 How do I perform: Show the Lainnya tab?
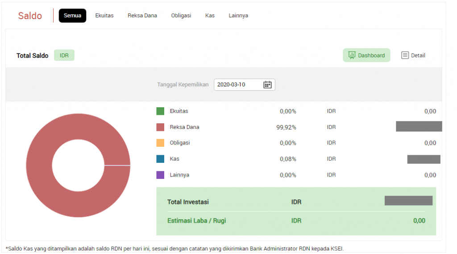tap(238, 16)
